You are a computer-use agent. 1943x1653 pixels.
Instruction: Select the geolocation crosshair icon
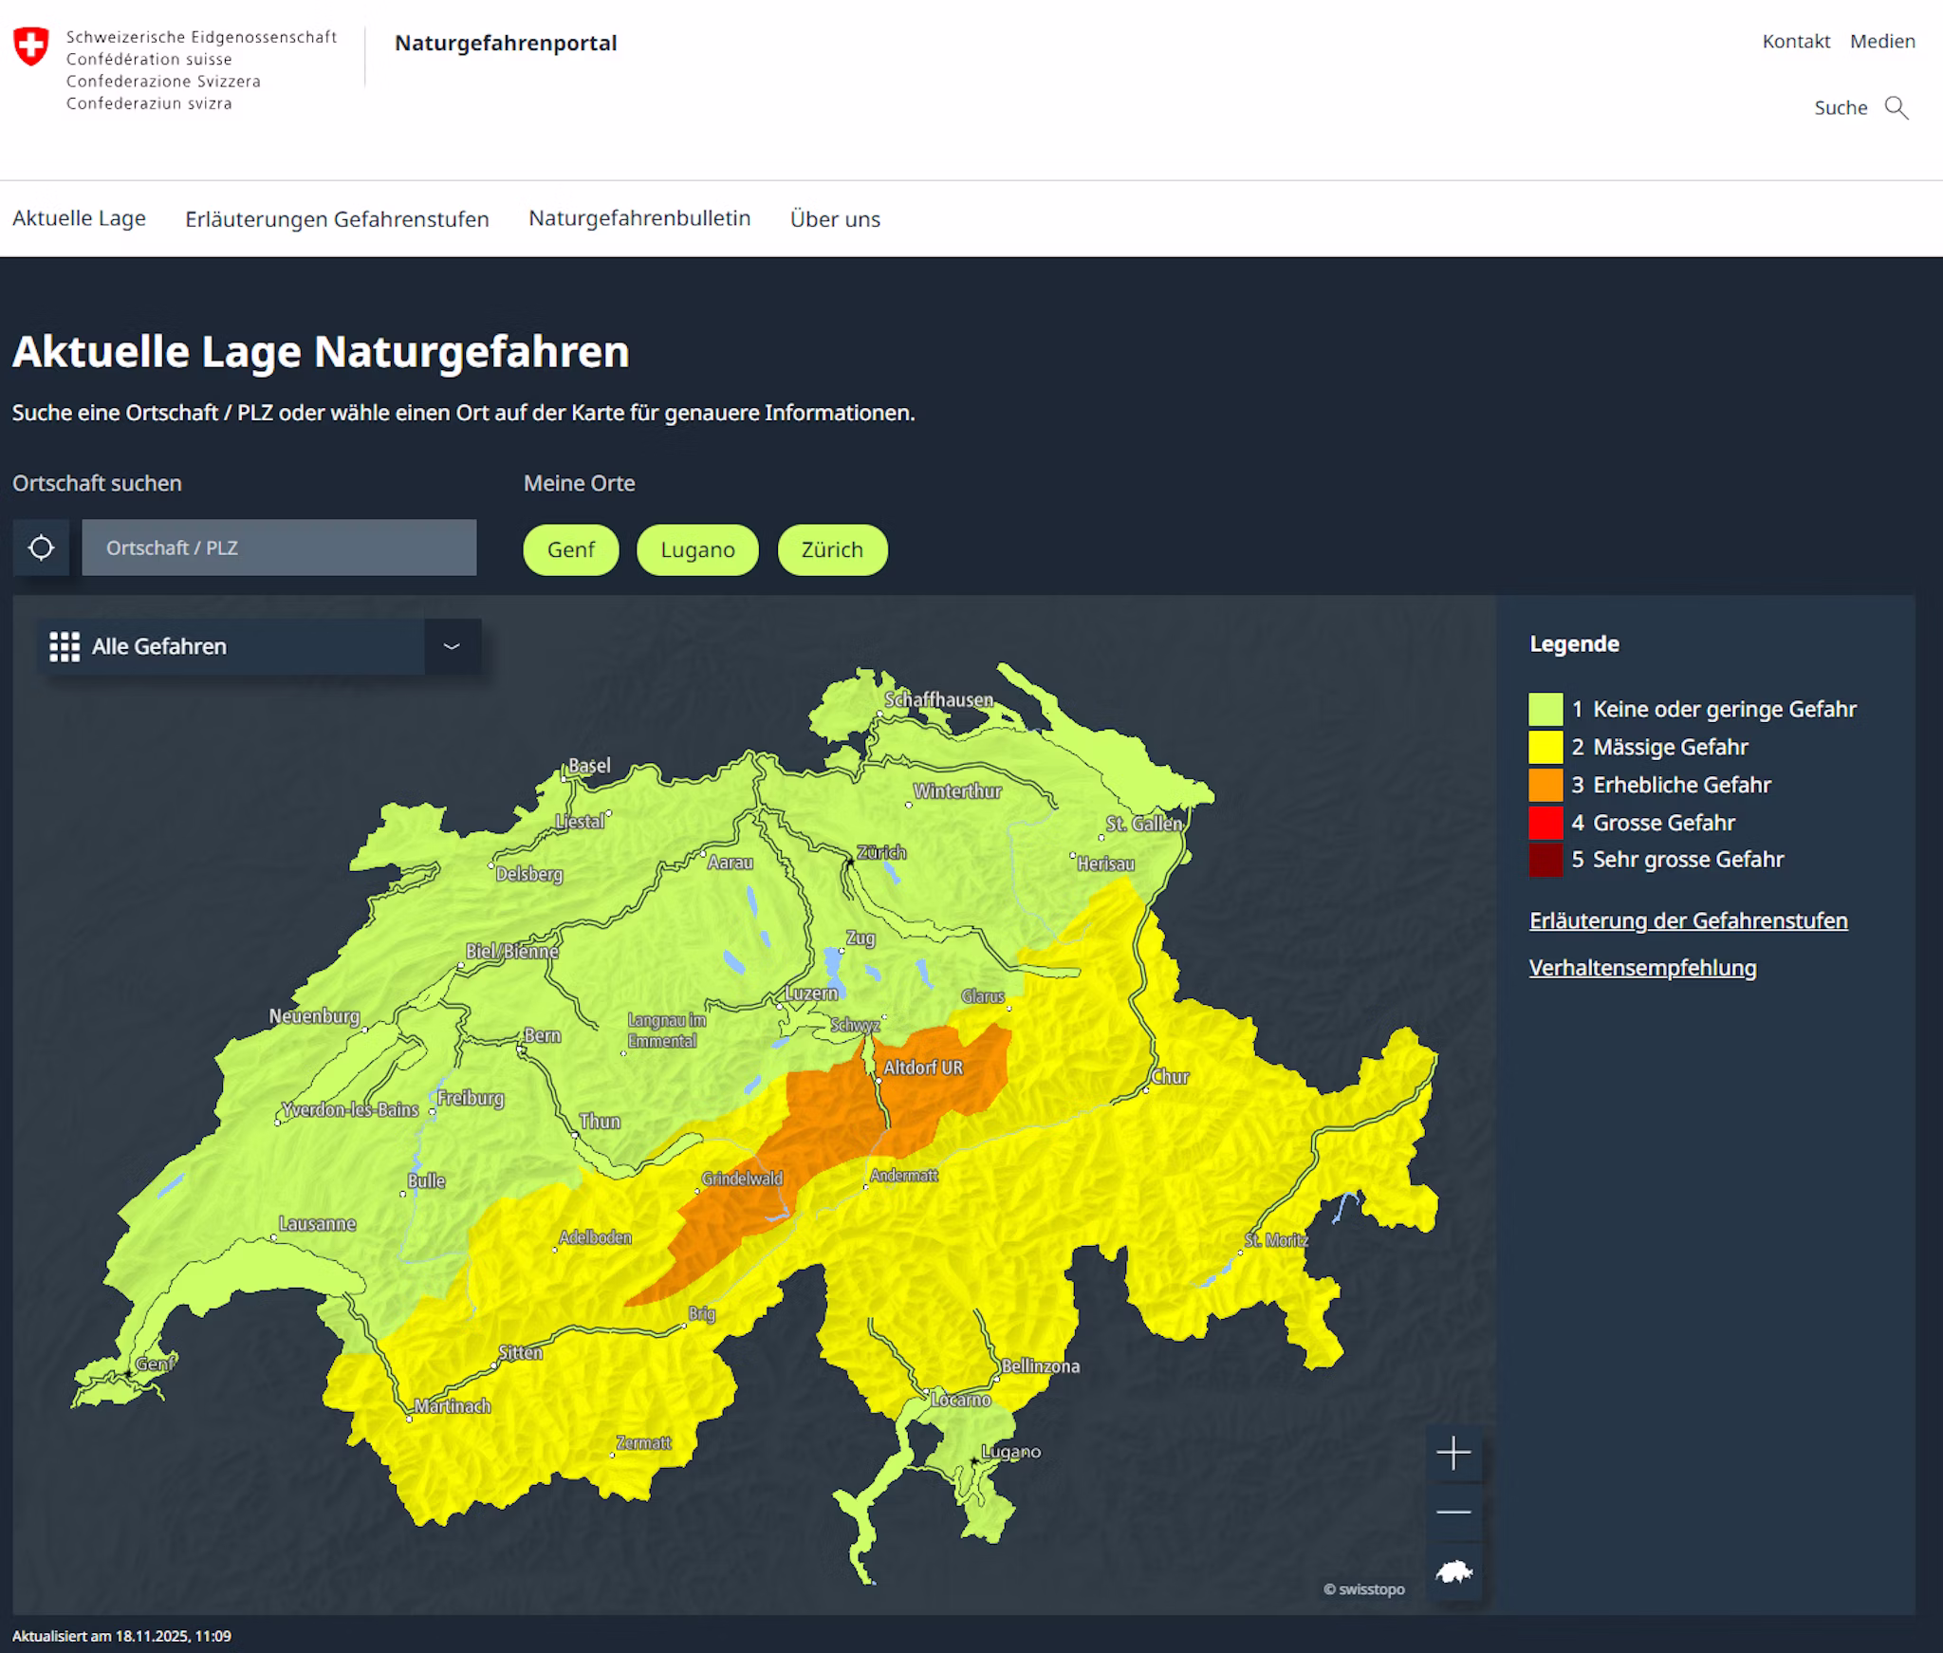click(x=41, y=548)
